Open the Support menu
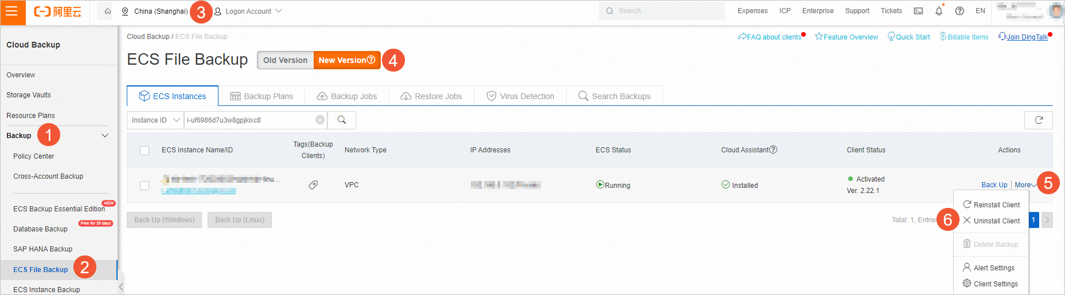1065x295 pixels. (x=857, y=11)
